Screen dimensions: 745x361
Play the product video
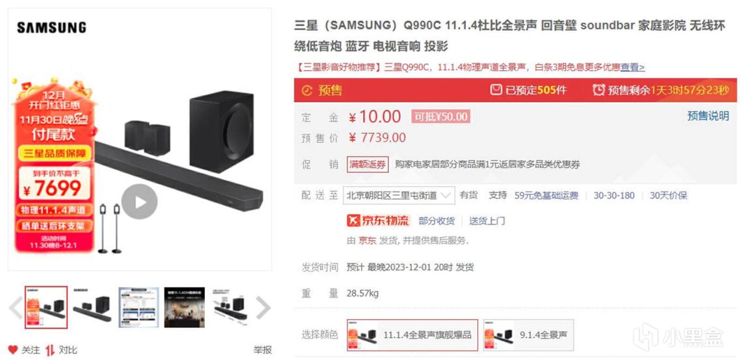140,202
